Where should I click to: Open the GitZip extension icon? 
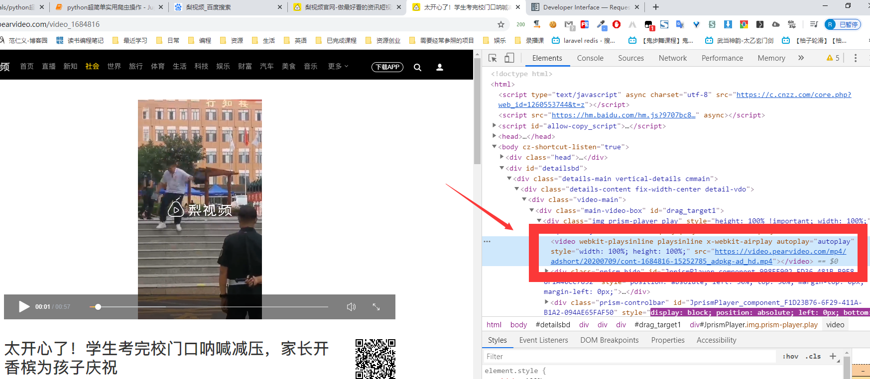tap(792, 24)
